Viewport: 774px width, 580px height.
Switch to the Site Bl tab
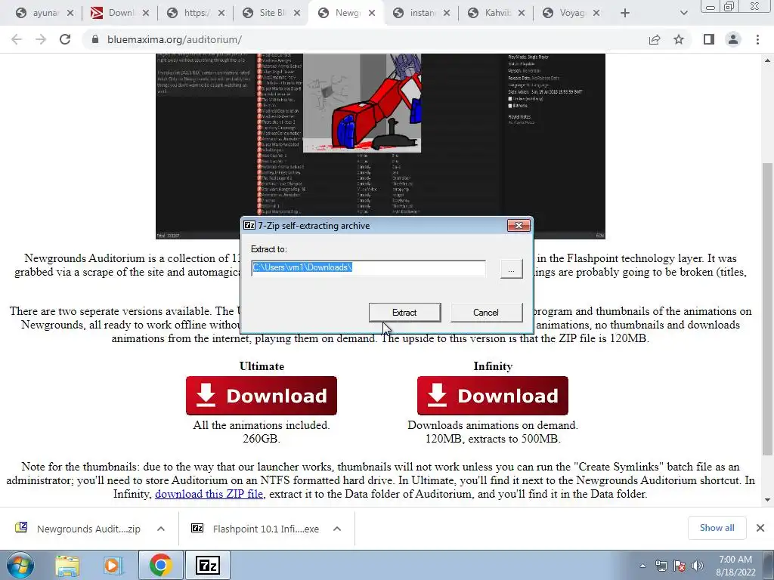tap(271, 13)
